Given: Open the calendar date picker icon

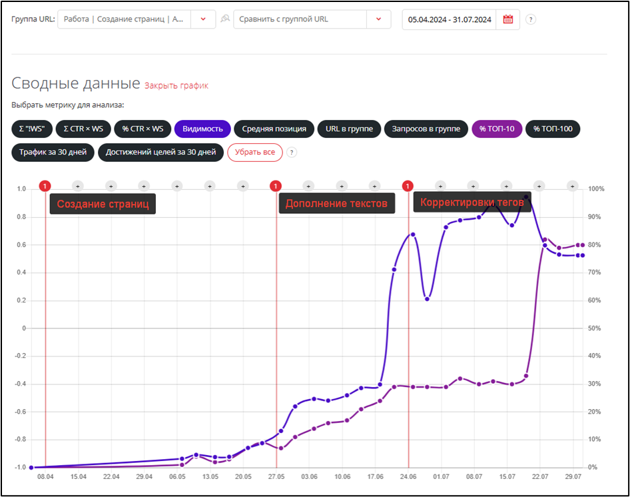Looking at the screenshot, I should coord(508,19).
